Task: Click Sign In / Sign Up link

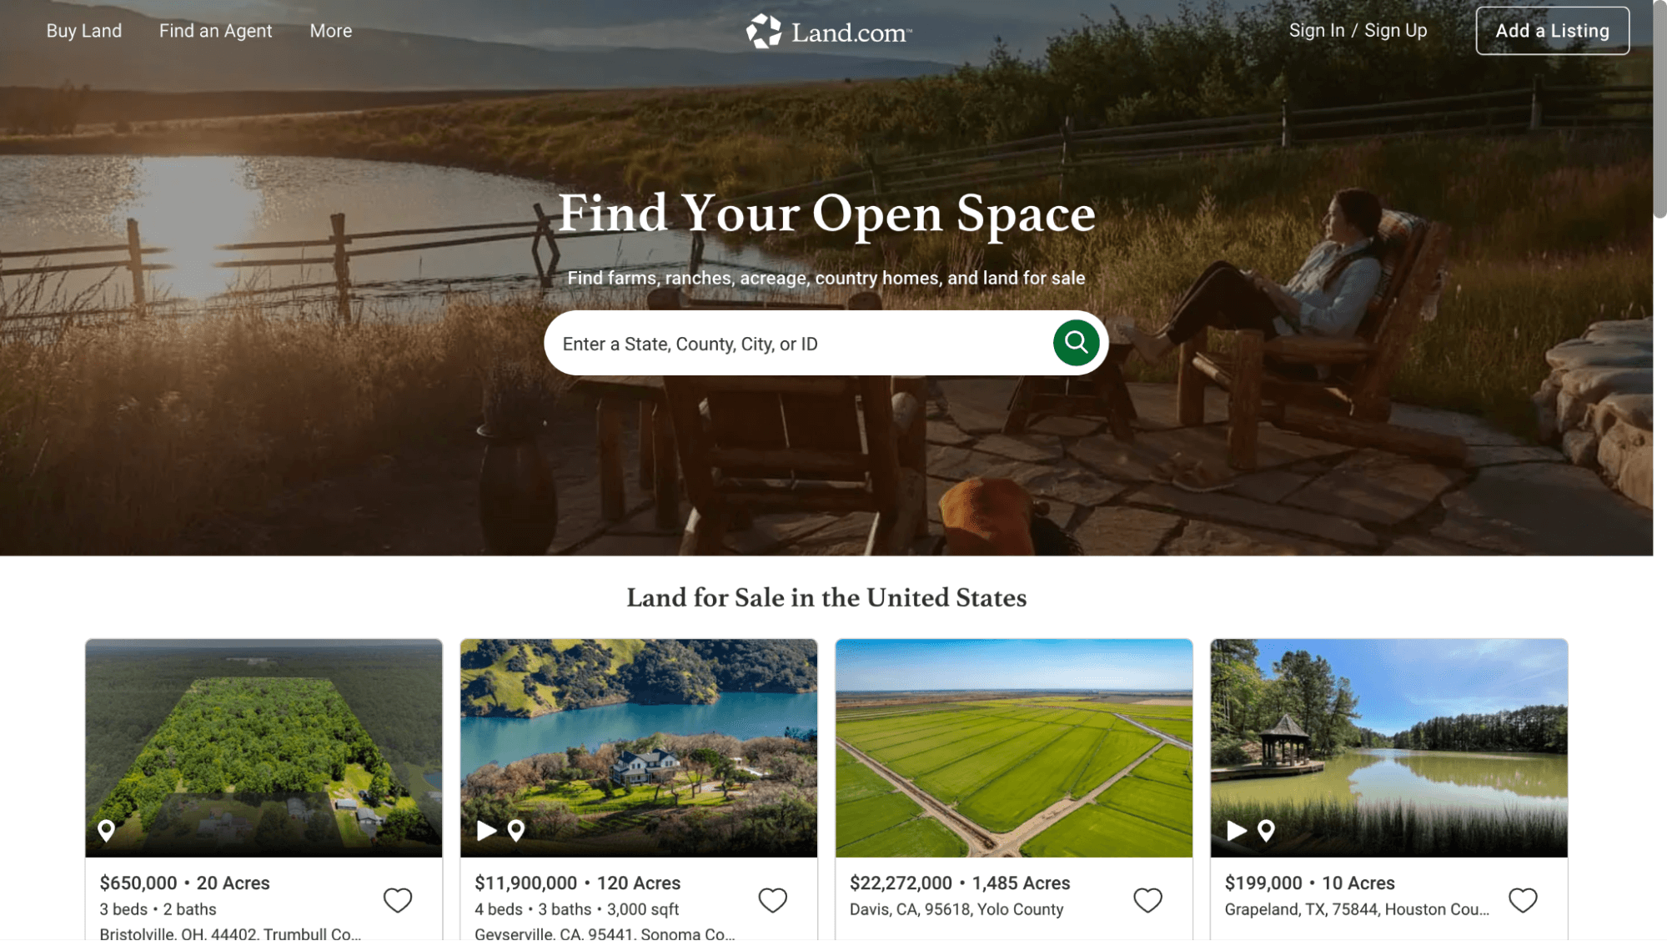Action: pos(1358,31)
